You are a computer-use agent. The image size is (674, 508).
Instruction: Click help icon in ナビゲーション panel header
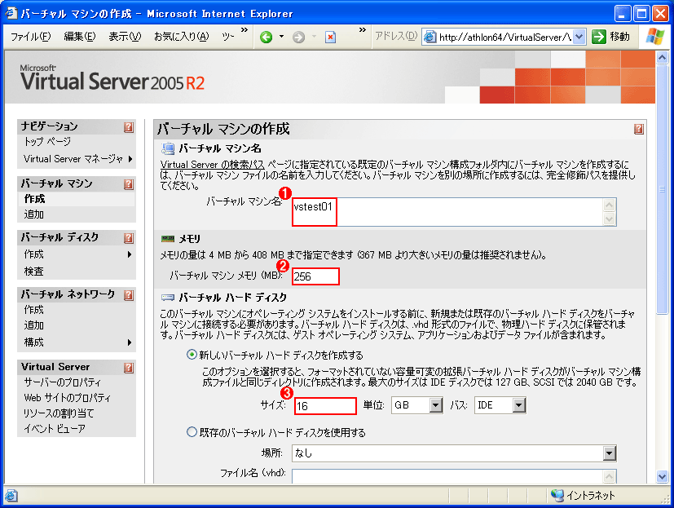129,127
